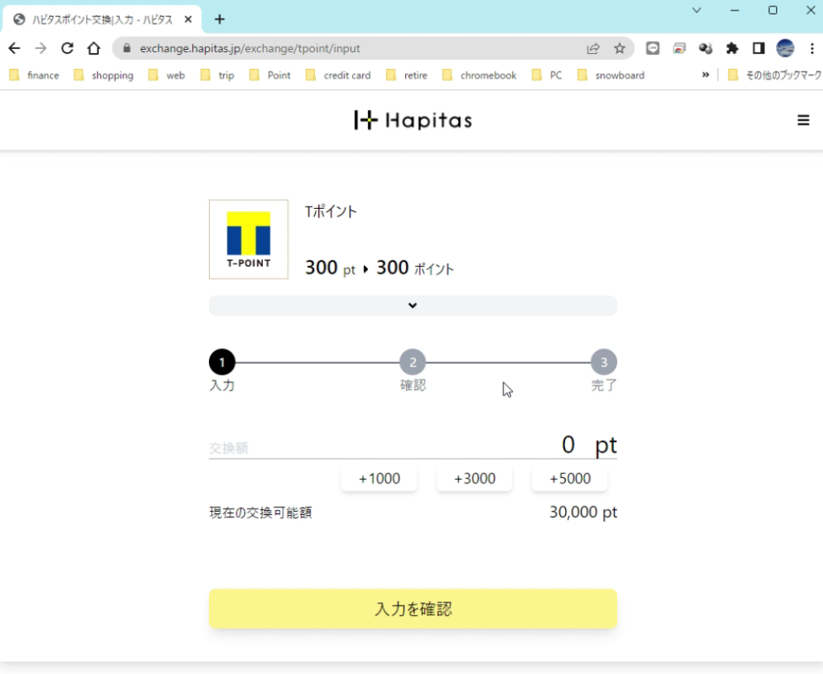Minimize the browser window
Image resolution: width=823 pixels, height=674 pixels.
[735, 10]
